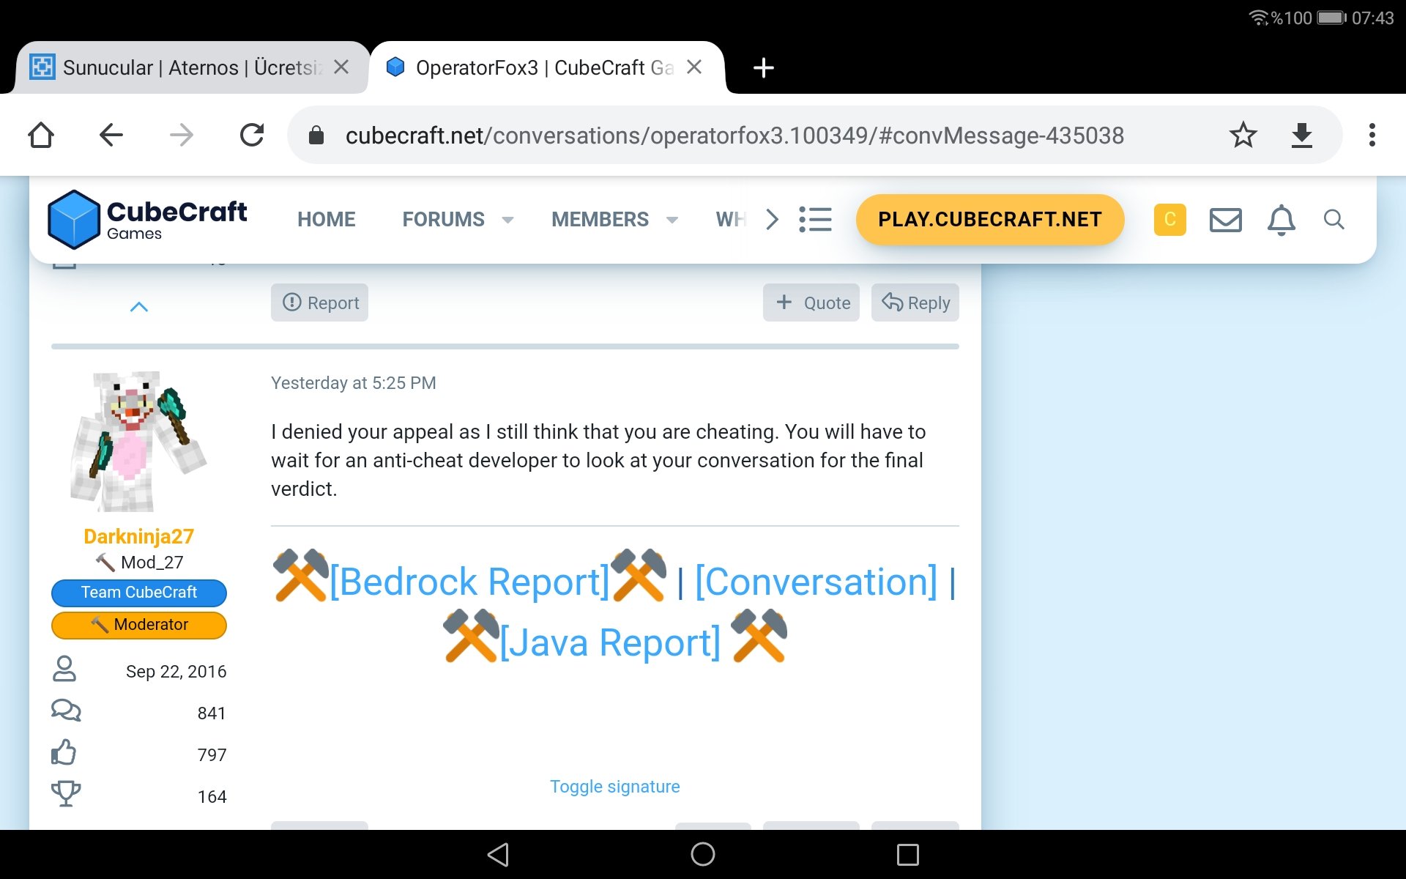1406x879 pixels.
Task: Open the HOME navigation item
Action: (326, 219)
